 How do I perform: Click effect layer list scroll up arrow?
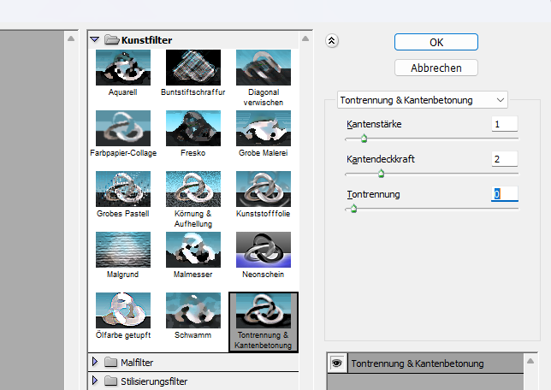pyautogui.click(x=530, y=361)
